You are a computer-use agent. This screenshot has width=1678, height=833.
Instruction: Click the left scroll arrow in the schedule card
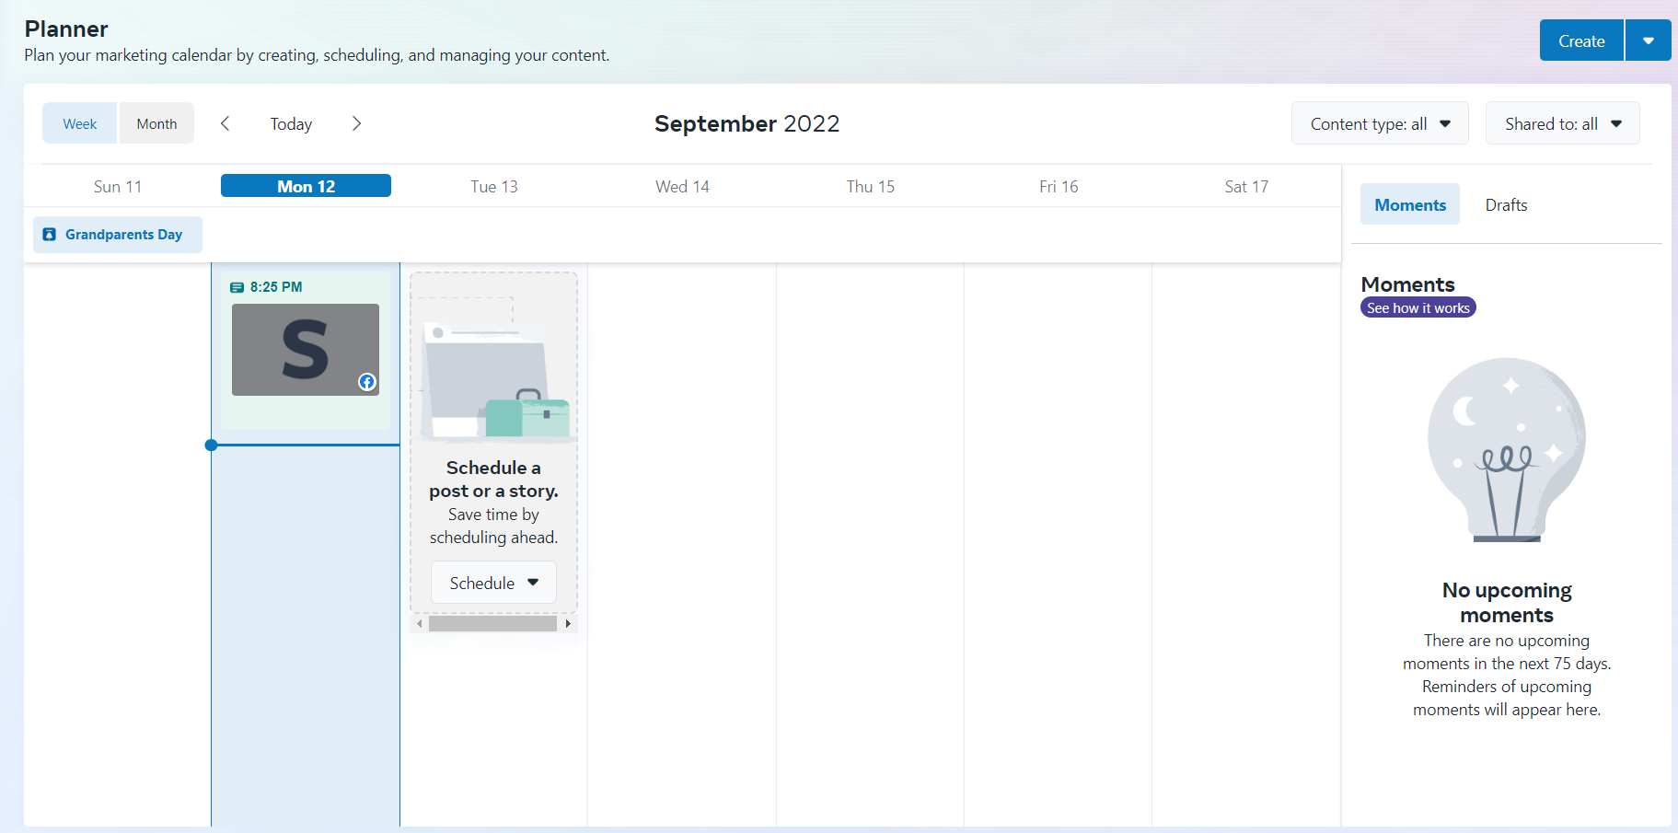420,623
